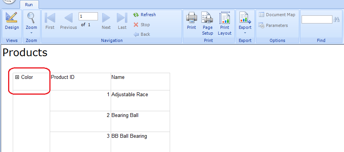Click the binoculars Find icon

(x=337, y=20)
